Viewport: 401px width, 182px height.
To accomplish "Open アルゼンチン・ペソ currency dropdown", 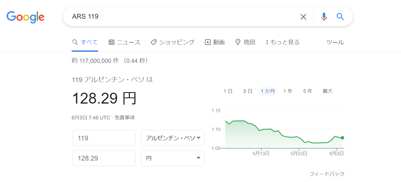I will (173, 138).
